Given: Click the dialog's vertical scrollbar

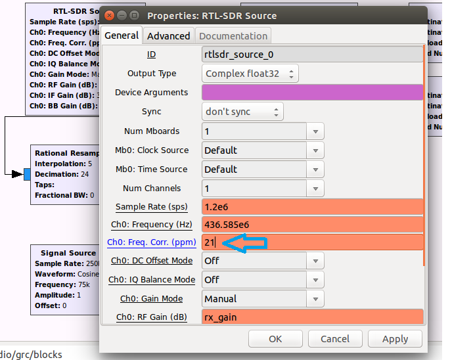Looking at the screenshot, I should [x=424, y=156].
